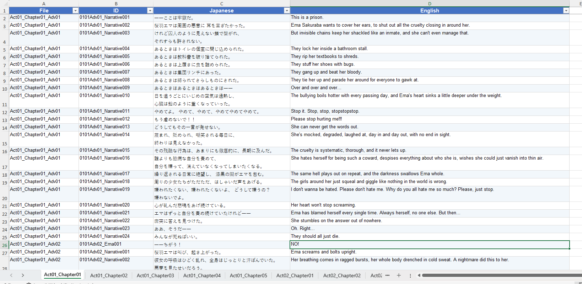
Task: Open the Act01_Chapter03 sheet tab
Action: 155,275
